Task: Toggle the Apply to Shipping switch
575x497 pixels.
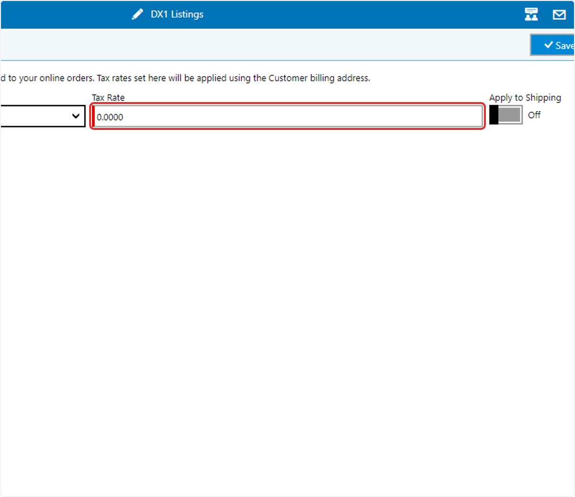Action: point(506,115)
